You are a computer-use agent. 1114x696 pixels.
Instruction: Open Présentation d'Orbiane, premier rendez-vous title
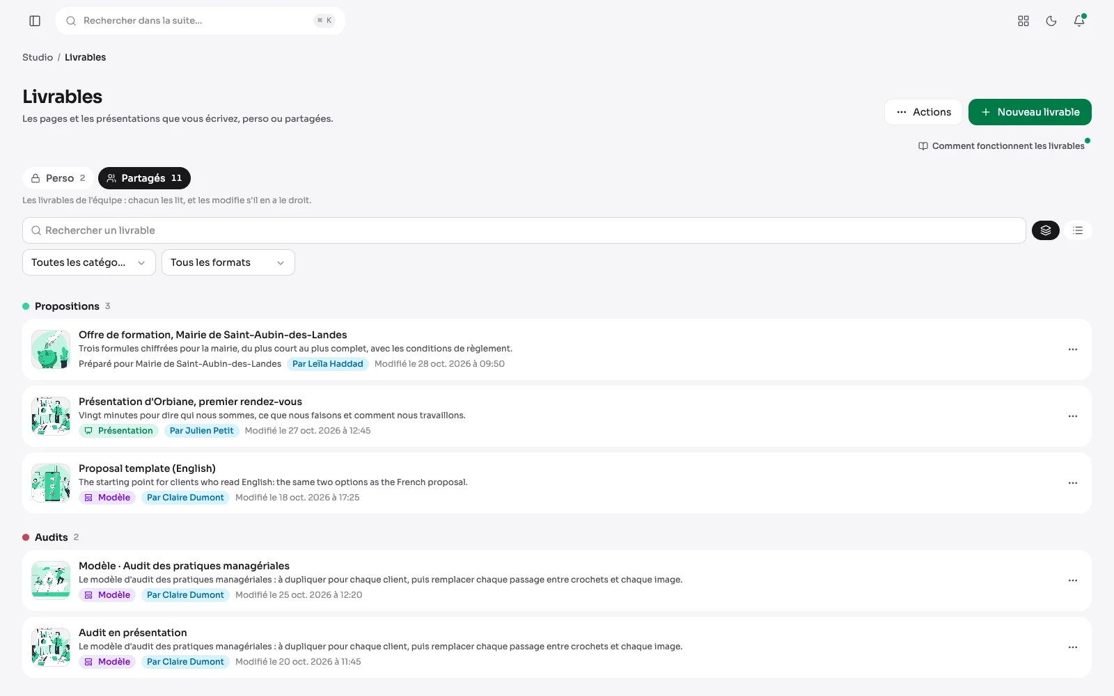[x=190, y=402]
